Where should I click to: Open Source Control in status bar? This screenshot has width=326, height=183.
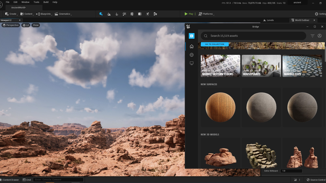click(316, 180)
